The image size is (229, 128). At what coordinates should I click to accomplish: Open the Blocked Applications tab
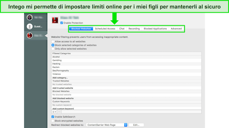pos(155,29)
